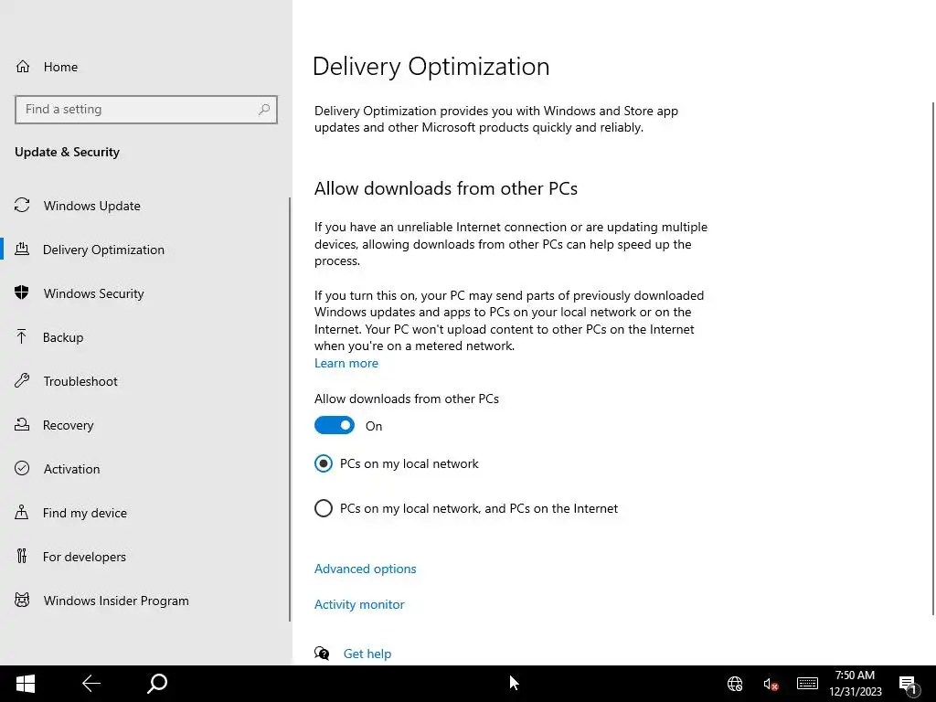This screenshot has width=936, height=702.
Task: Click the "On" label next to toggle
Action: tap(374, 426)
